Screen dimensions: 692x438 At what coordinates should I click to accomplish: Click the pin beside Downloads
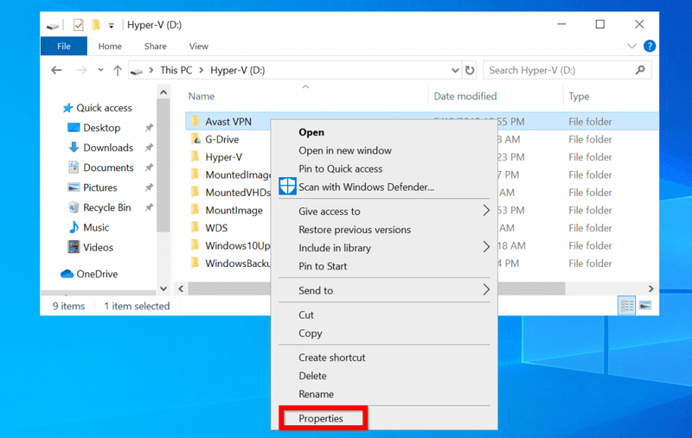[149, 148]
